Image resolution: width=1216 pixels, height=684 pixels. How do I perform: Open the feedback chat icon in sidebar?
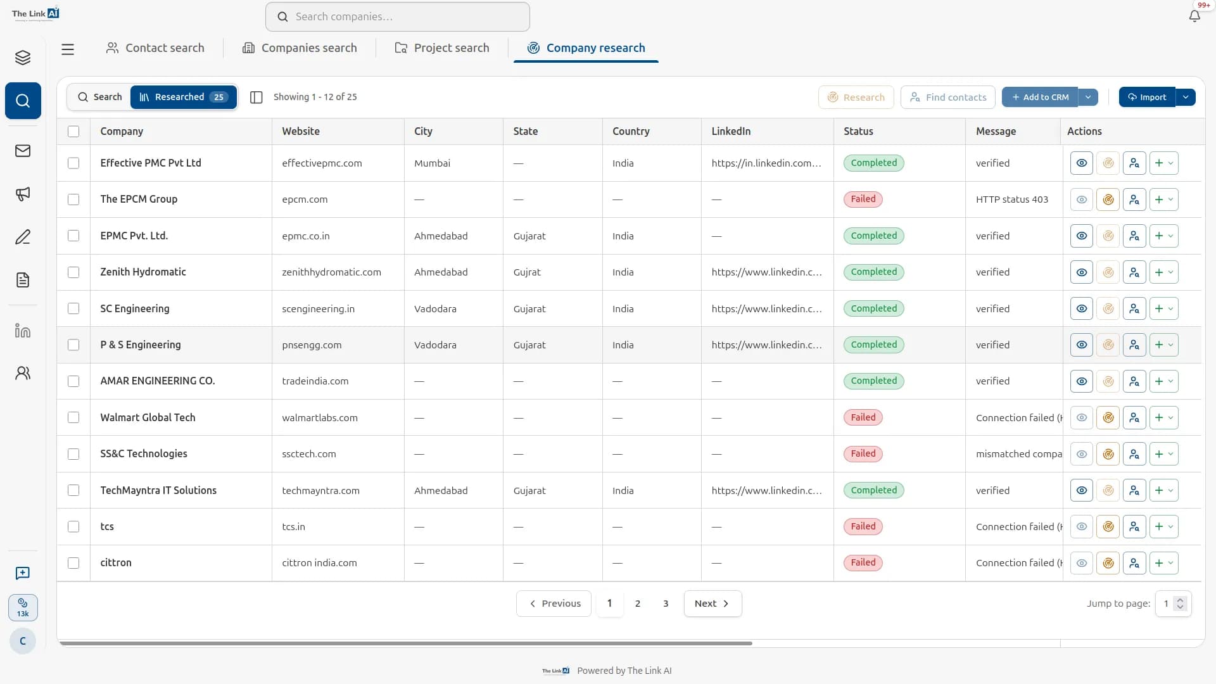(x=23, y=573)
